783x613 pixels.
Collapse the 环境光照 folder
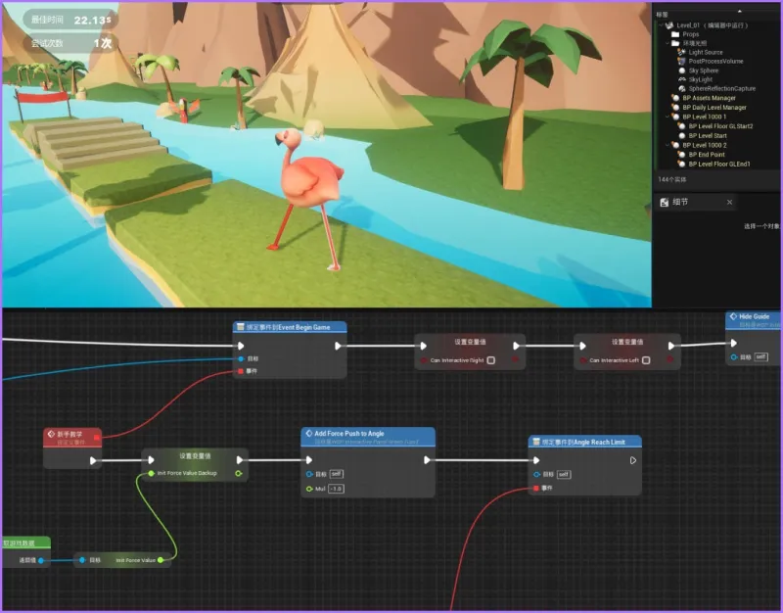[x=668, y=43]
